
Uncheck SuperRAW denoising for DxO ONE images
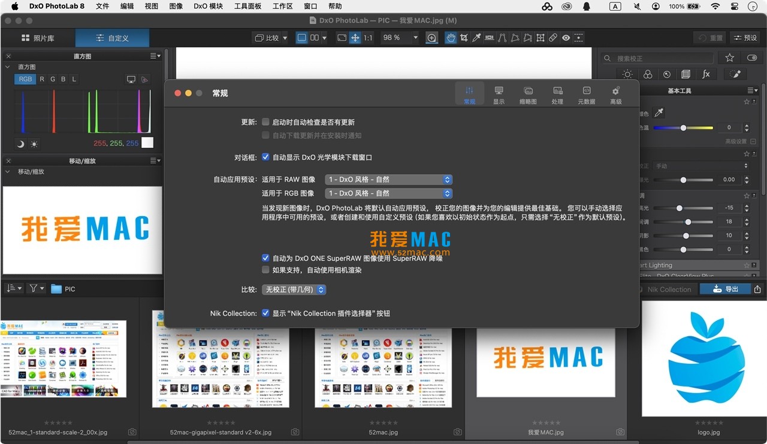(265, 259)
